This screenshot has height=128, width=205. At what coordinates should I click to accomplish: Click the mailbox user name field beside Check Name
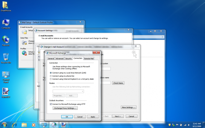106,83
